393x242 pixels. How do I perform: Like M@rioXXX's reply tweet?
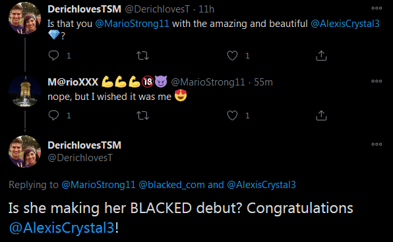(x=232, y=115)
